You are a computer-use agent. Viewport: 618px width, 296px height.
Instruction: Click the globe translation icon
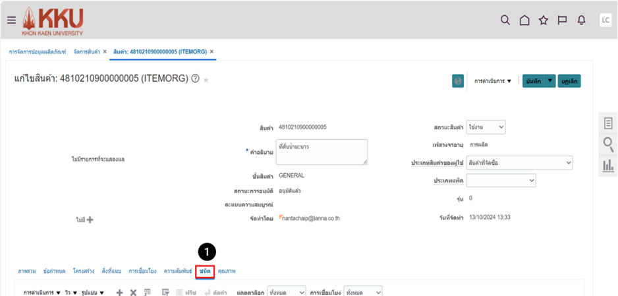(x=458, y=81)
